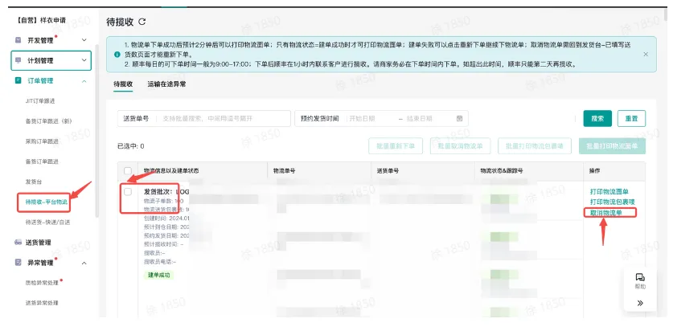This screenshot has height=335, width=673.
Task: Click the 打印物流面单 link
Action: [609, 192]
